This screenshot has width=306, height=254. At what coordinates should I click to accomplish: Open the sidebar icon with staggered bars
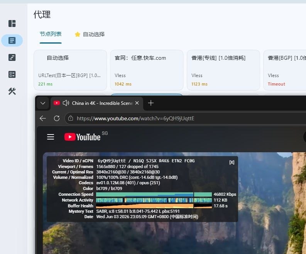coord(12,57)
